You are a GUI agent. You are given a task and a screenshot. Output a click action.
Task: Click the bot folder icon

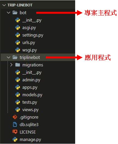[x=15, y=12]
